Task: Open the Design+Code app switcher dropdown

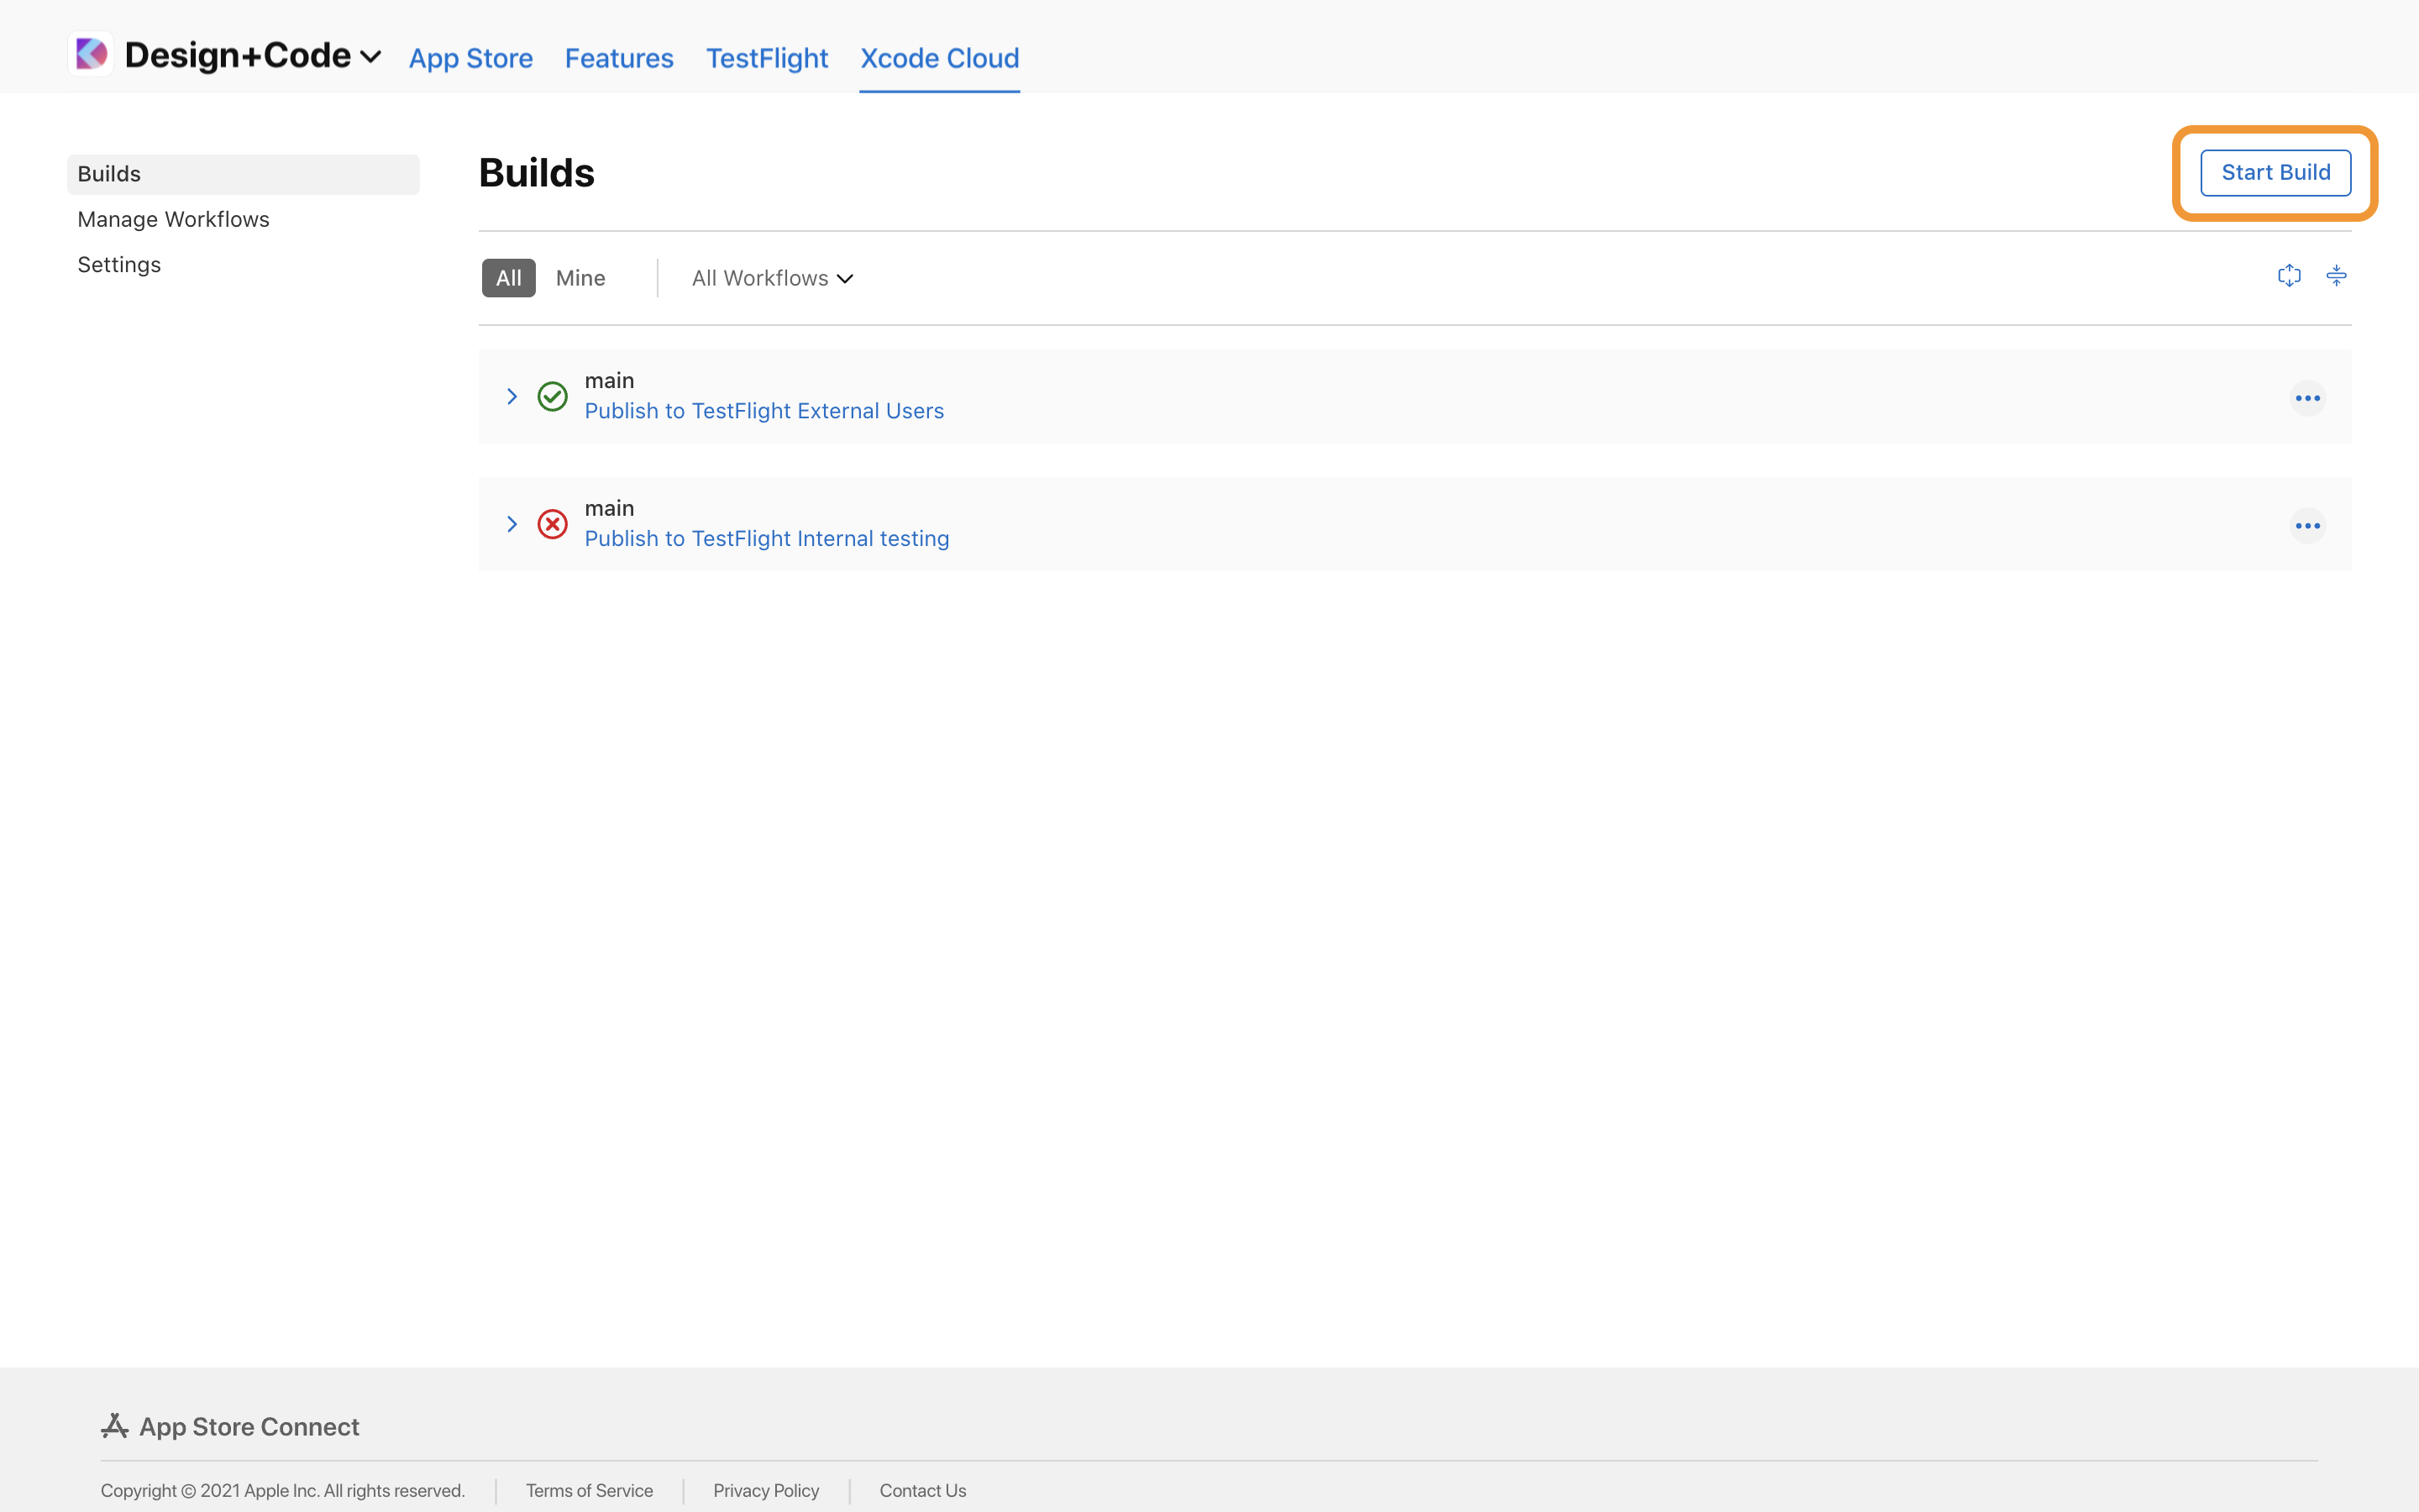Action: 371,57
